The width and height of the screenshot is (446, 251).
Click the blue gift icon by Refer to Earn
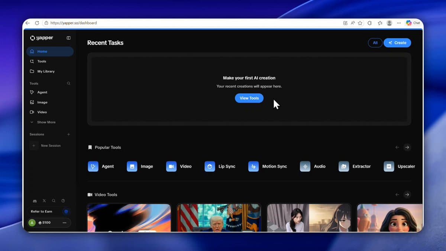point(66,212)
